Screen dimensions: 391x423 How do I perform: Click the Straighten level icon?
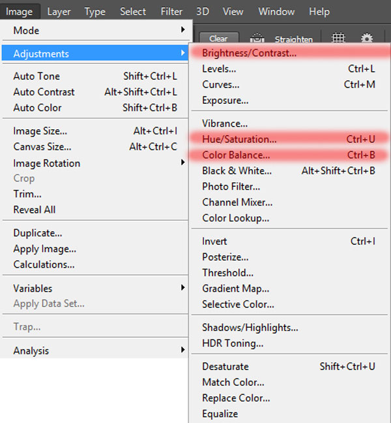pos(257,38)
